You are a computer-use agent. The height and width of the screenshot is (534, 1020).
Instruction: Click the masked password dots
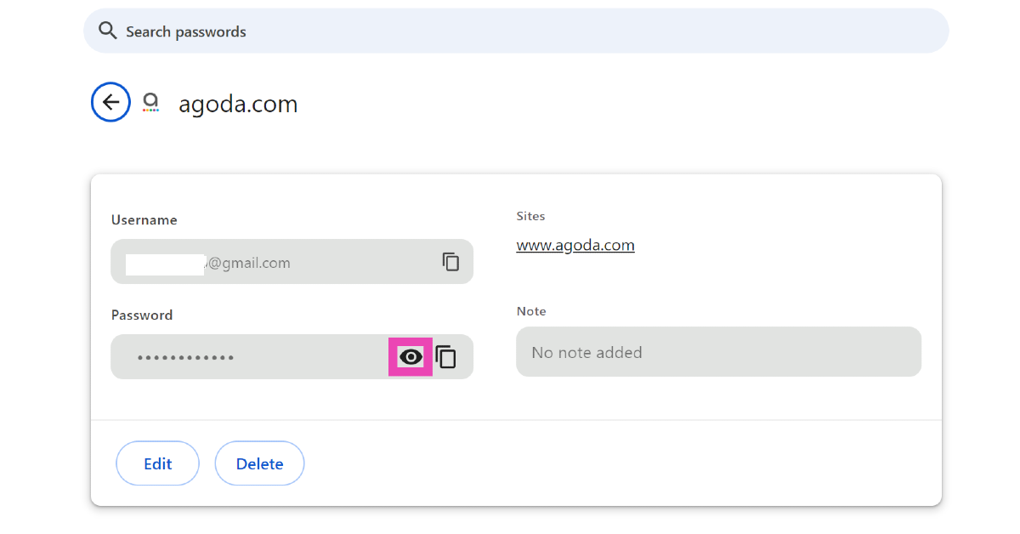click(x=185, y=358)
